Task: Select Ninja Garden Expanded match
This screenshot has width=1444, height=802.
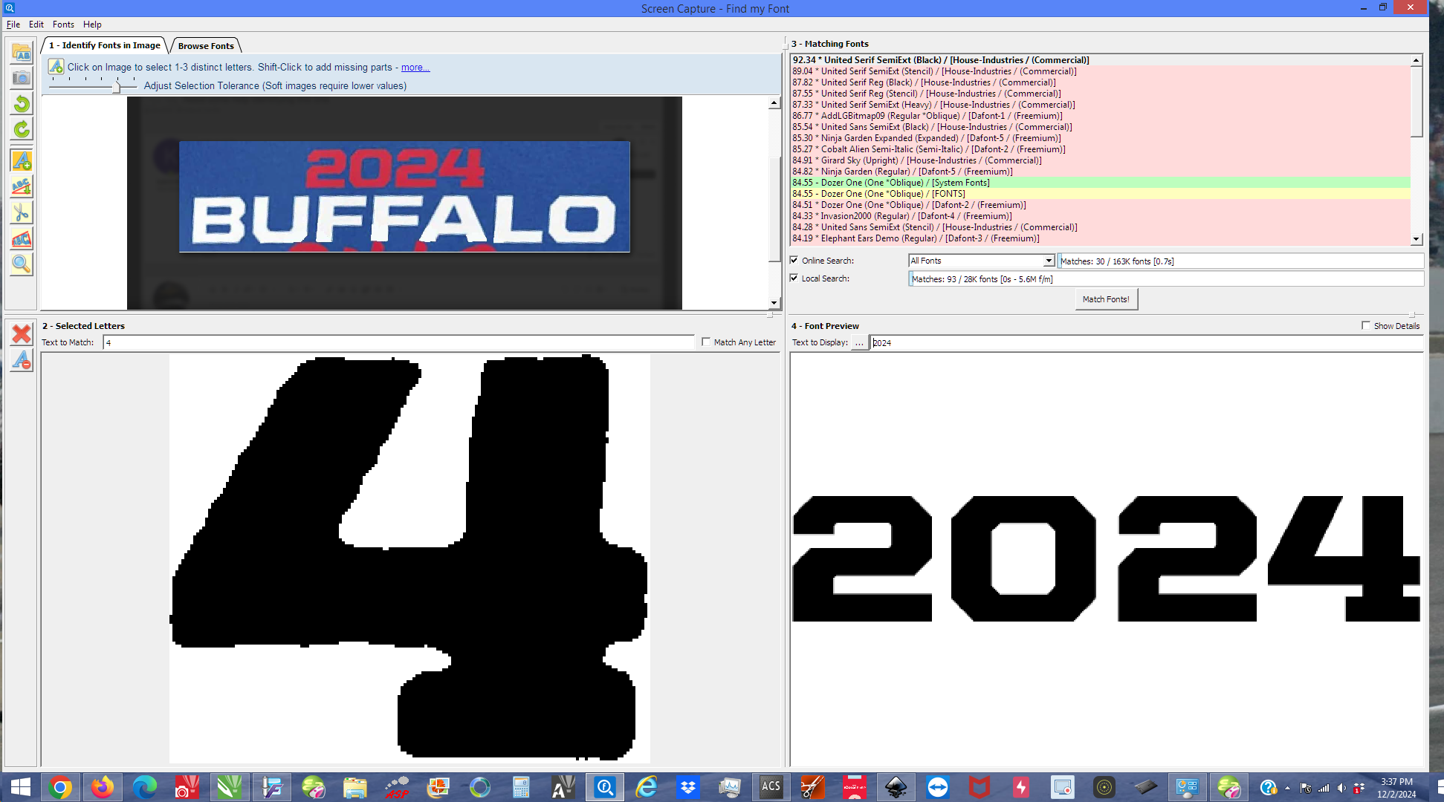Action: pyautogui.click(x=1101, y=138)
